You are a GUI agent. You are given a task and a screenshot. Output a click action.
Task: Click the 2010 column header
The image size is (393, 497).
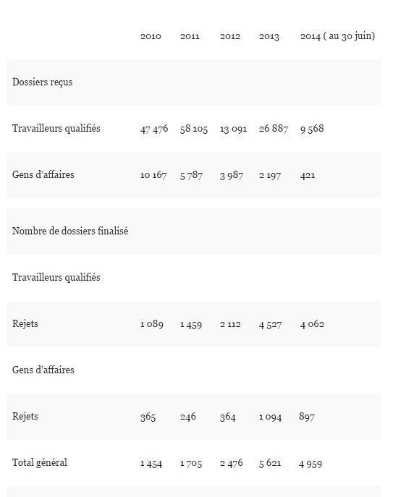(x=151, y=36)
